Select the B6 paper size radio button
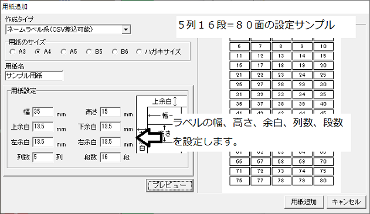 114,52
